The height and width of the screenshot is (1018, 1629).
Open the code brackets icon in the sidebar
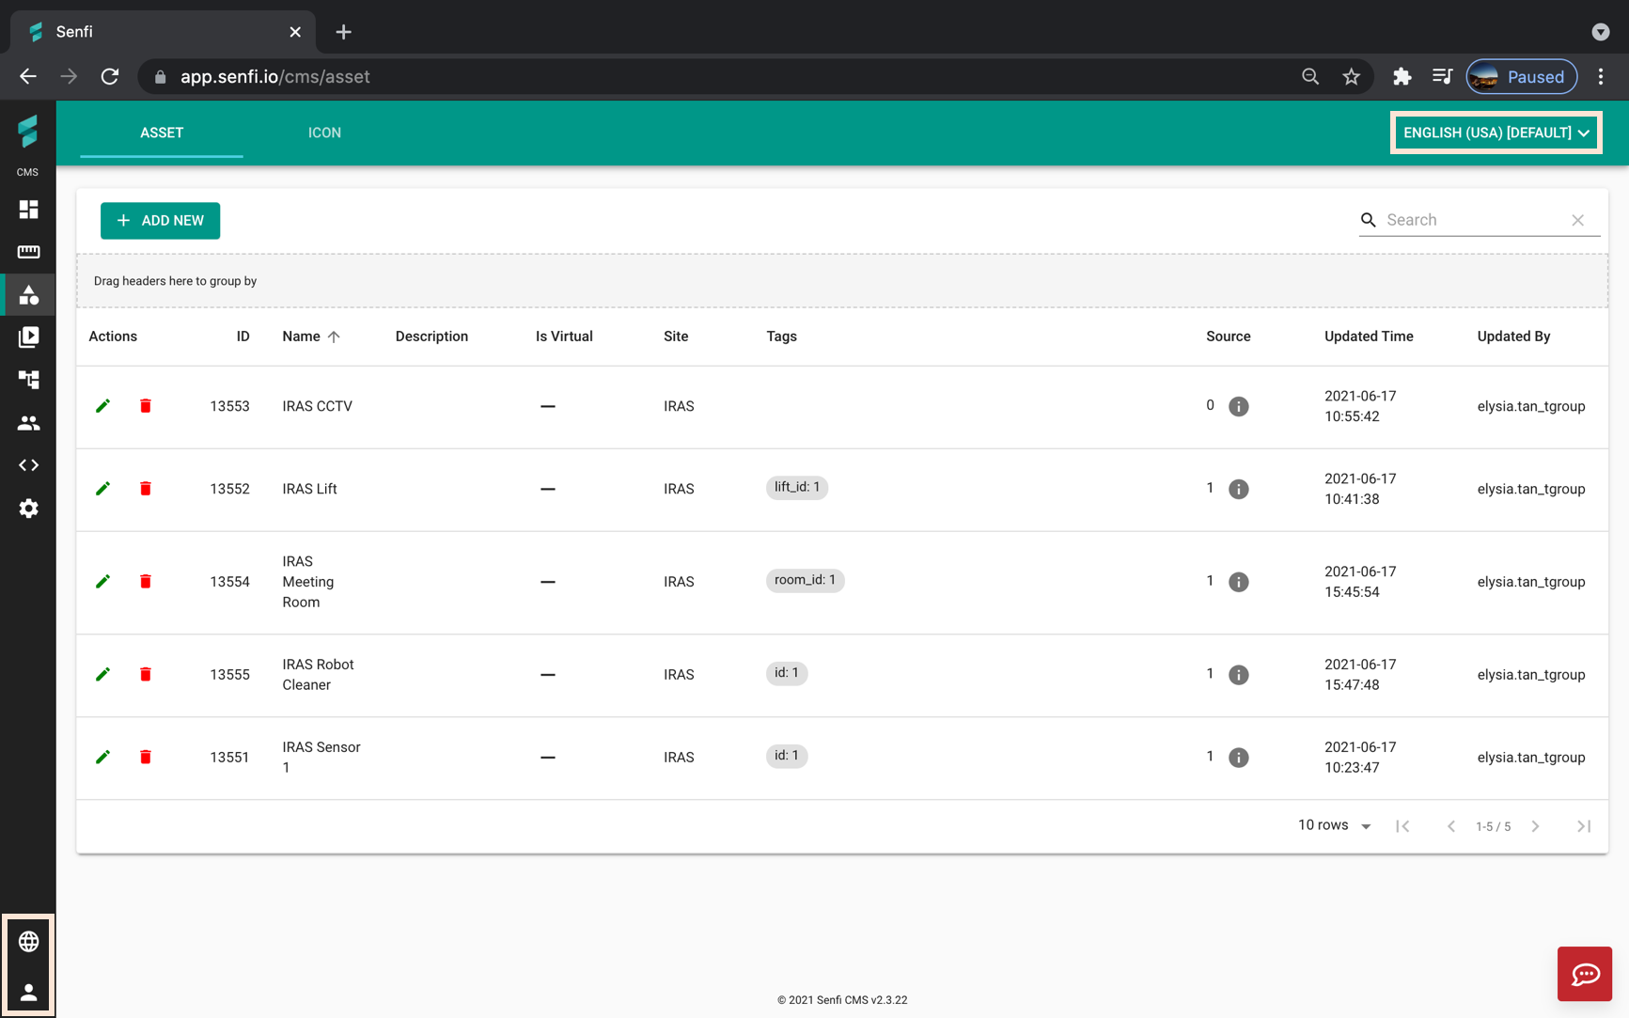point(28,465)
